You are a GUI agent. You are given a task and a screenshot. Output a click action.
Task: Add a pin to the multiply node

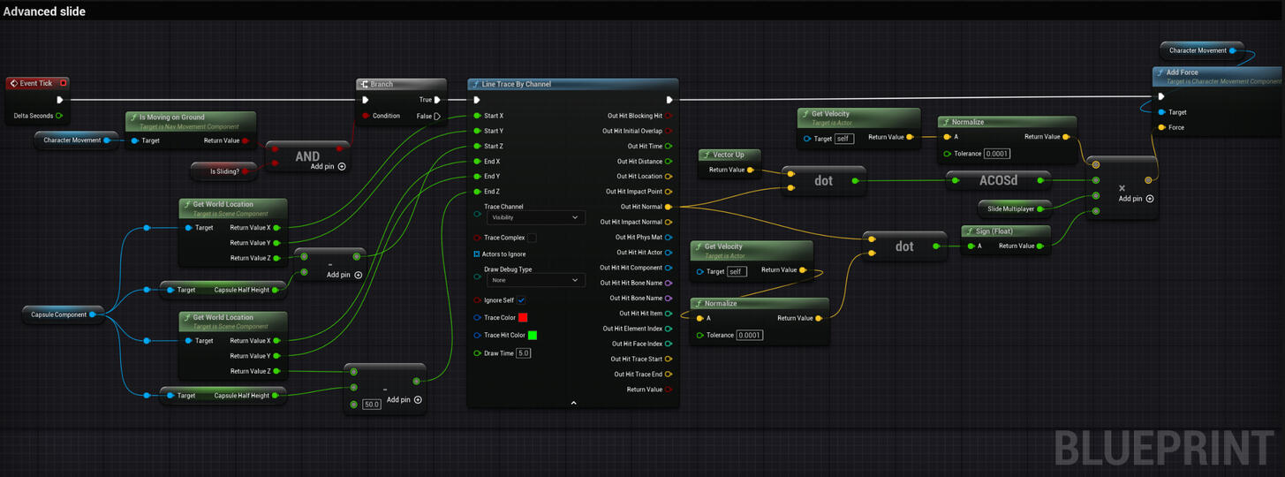pyautogui.click(x=1149, y=199)
